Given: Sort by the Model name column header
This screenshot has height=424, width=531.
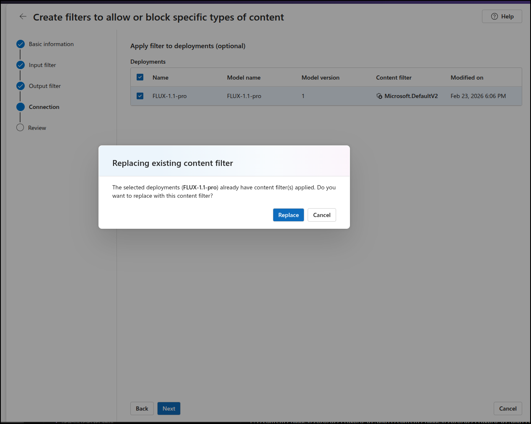Looking at the screenshot, I should 243,78.
